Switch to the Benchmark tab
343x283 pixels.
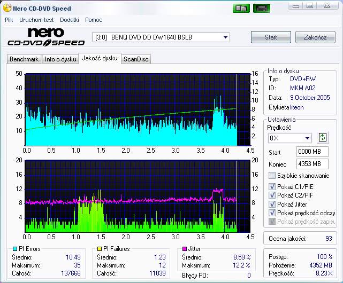click(x=24, y=59)
